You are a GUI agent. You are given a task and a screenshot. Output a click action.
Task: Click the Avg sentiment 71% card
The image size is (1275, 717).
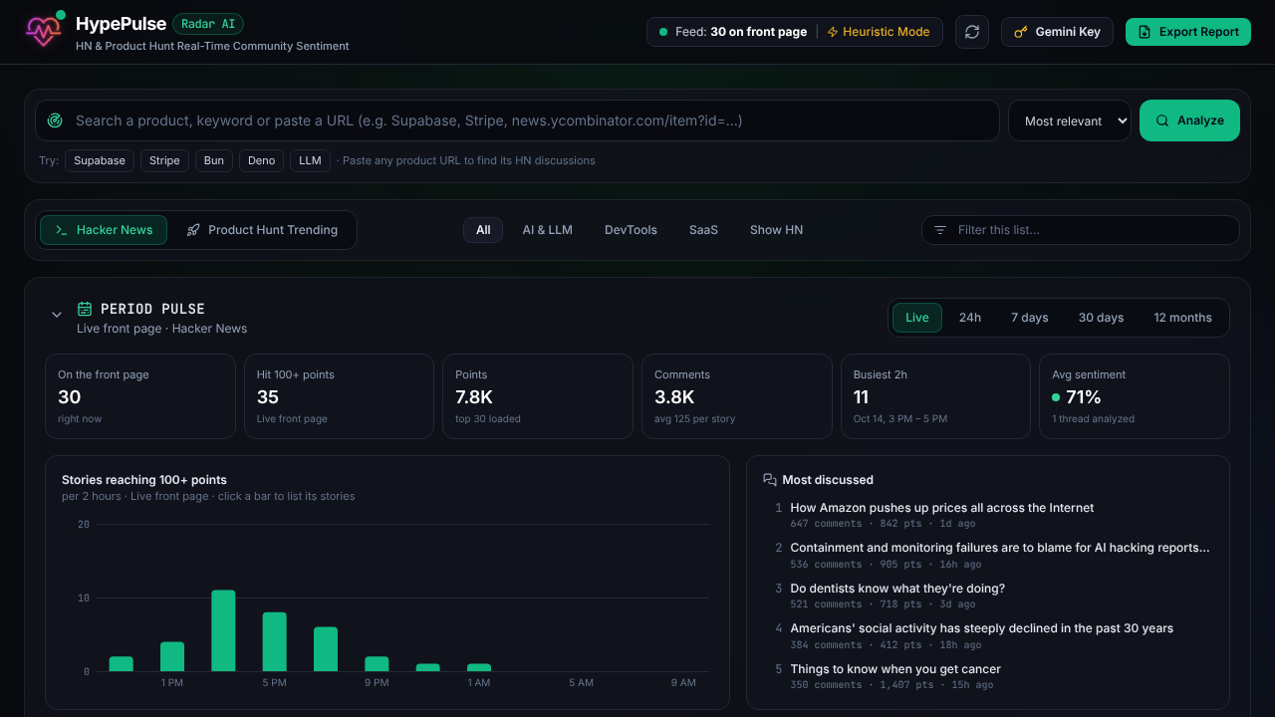(x=1135, y=396)
